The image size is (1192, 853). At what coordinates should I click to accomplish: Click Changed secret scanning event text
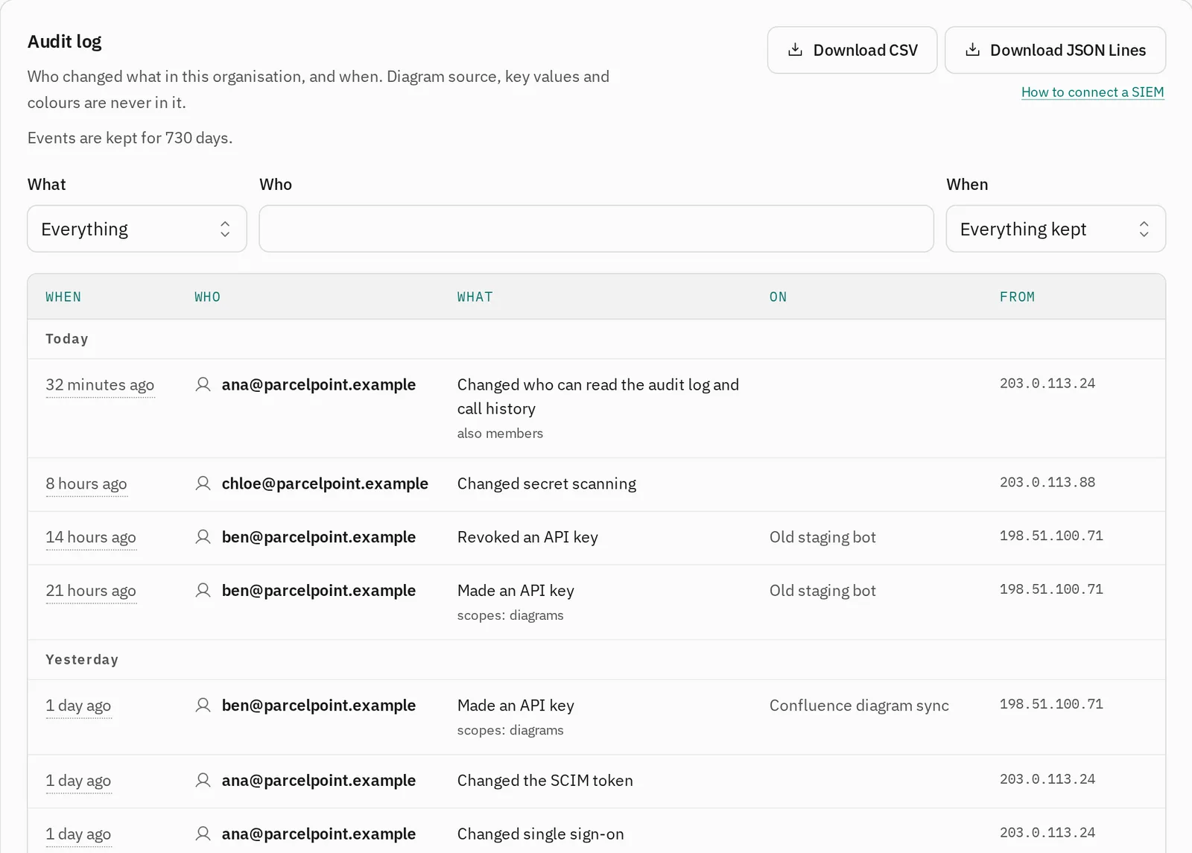point(547,484)
